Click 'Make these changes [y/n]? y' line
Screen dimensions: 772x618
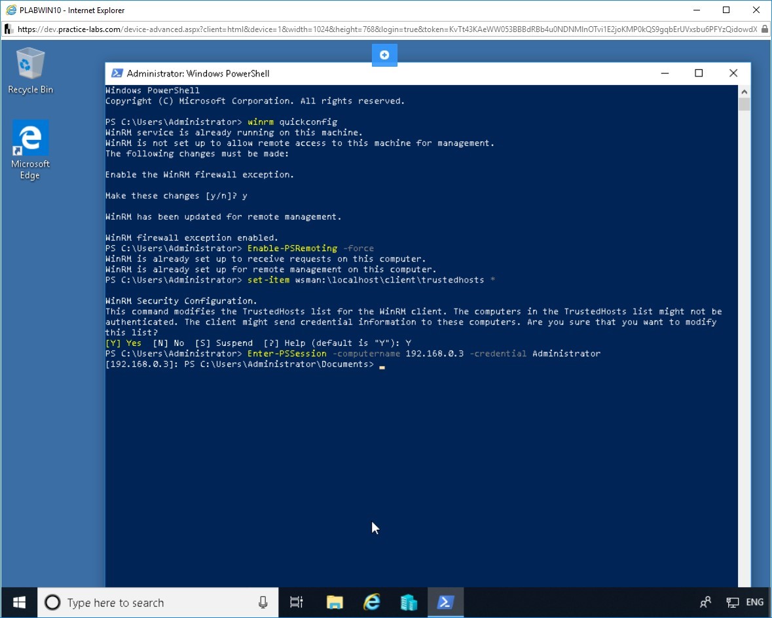click(x=176, y=196)
